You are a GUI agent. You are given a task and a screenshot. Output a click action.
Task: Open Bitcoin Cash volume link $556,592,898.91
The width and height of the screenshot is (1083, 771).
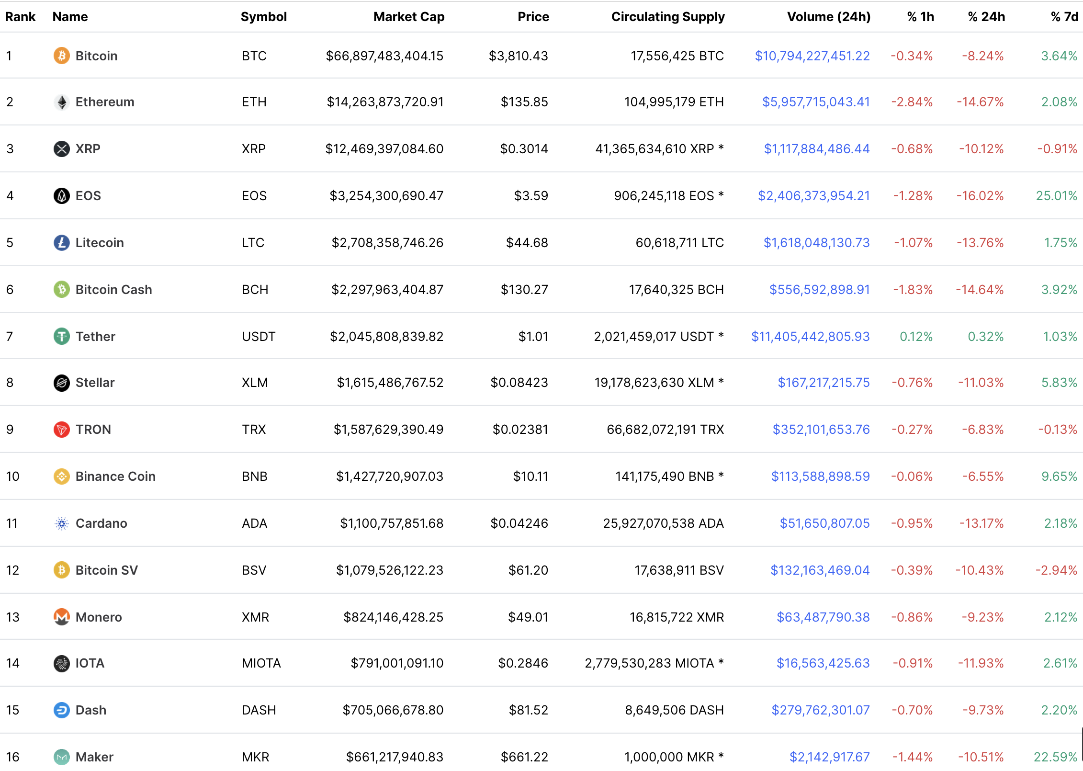pyautogui.click(x=819, y=290)
